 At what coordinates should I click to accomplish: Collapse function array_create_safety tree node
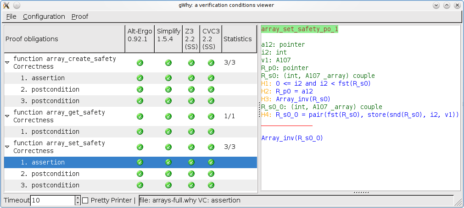click(7, 62)
